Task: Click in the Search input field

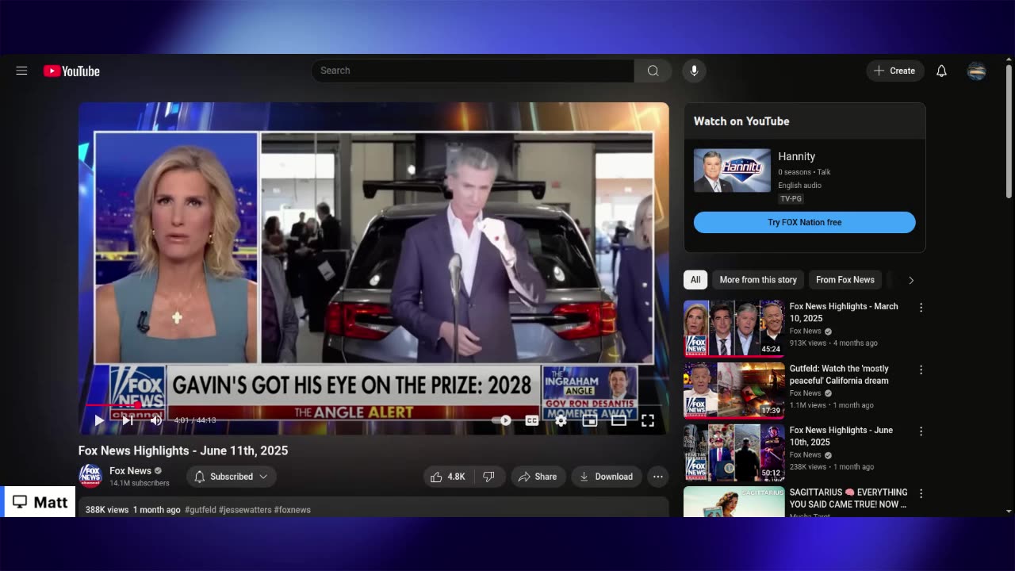Action: 473,71
